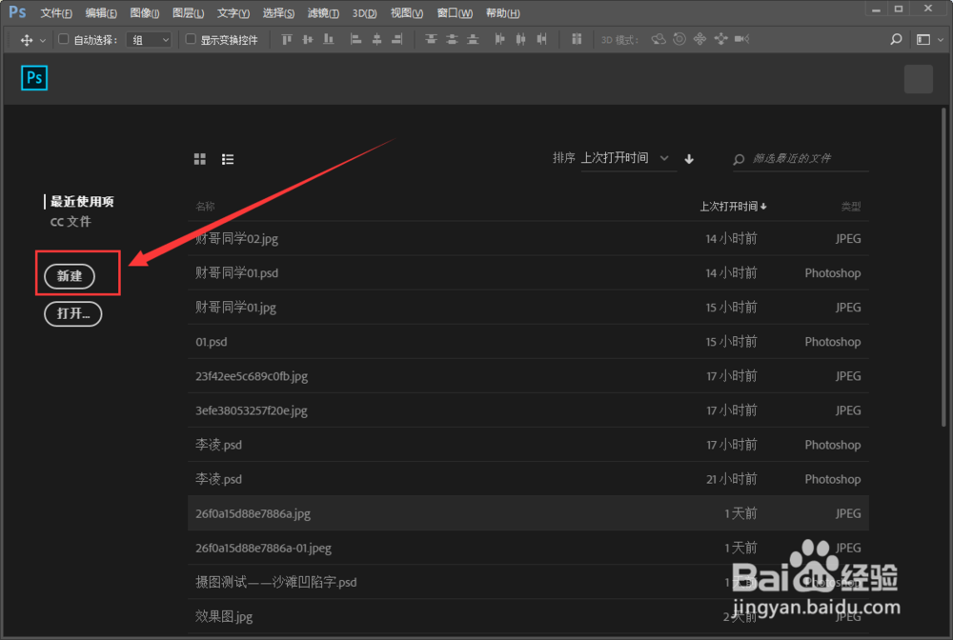953x640 pixels.
Task: Select the 3D zoom camera icon
Action: (741, 39)
